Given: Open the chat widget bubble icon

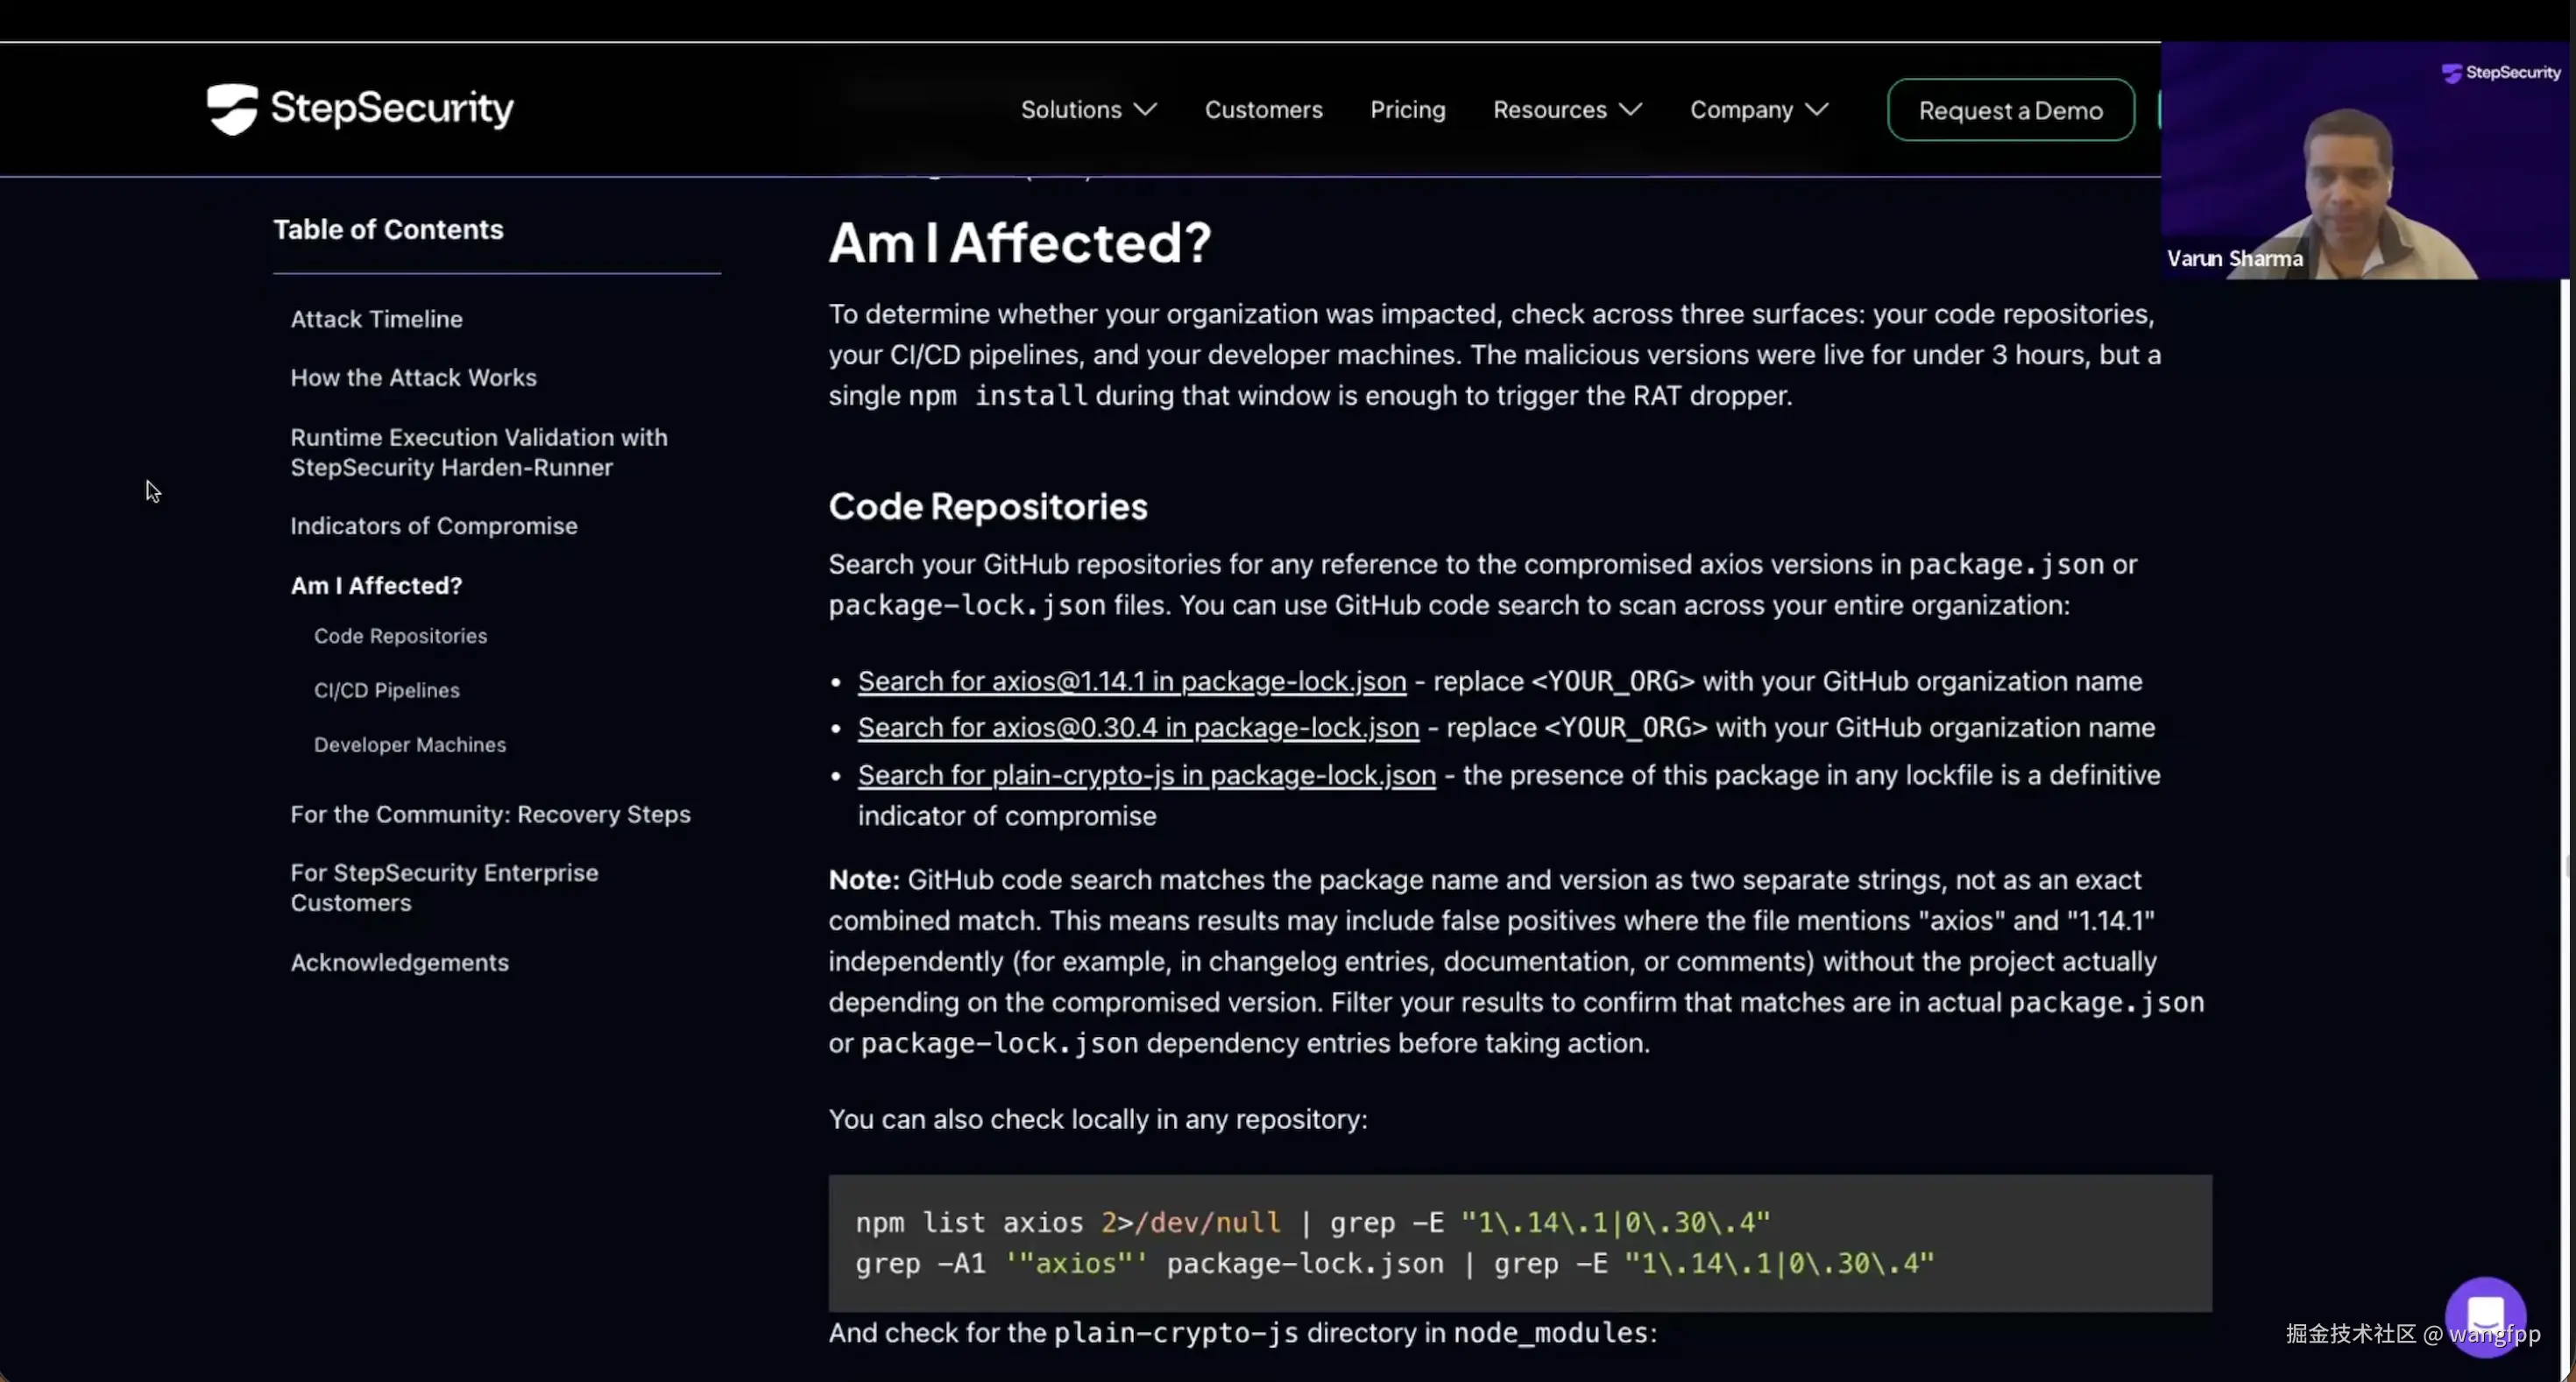Looking at the screenshot, I should 2485,1316.
